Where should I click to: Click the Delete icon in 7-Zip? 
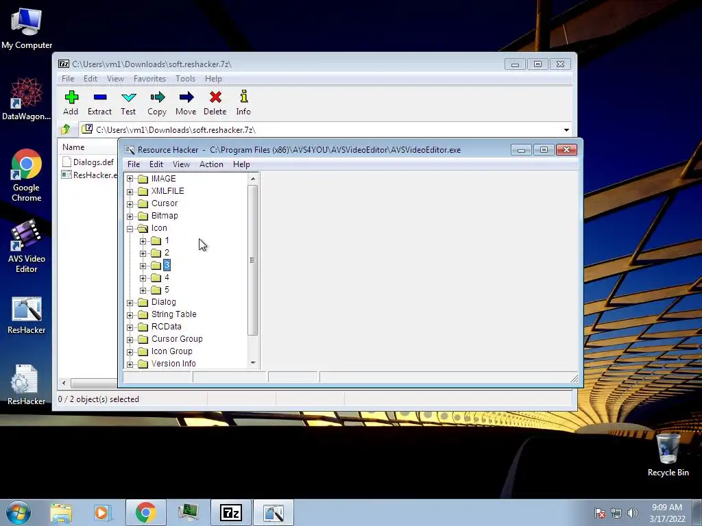[x=215, y=103]
